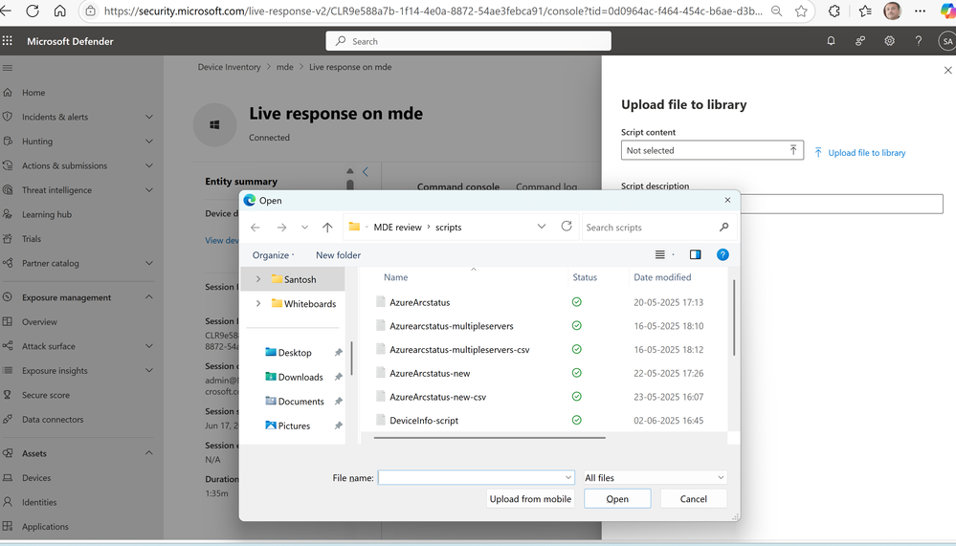956x546 pixels.
Task: Open Defender help question mark
Action: [x=918, y=41]
